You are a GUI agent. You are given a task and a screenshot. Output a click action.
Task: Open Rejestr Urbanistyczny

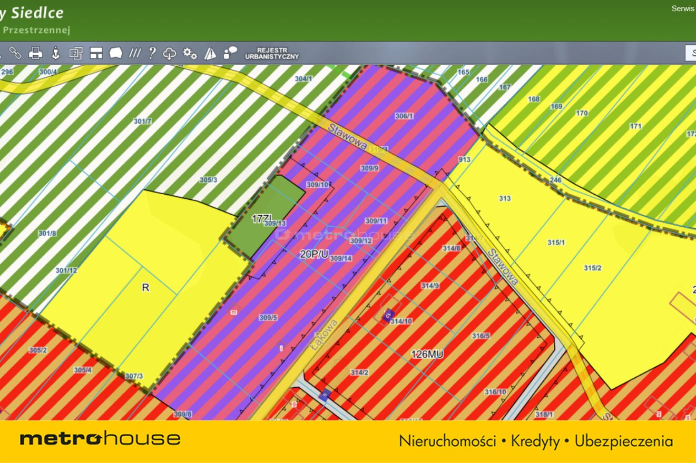271,53
